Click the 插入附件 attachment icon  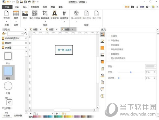86,13
